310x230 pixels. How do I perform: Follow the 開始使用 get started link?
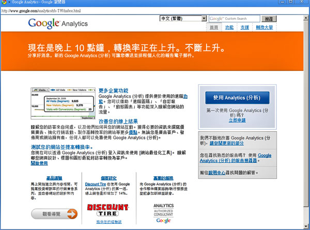(39, 163)
